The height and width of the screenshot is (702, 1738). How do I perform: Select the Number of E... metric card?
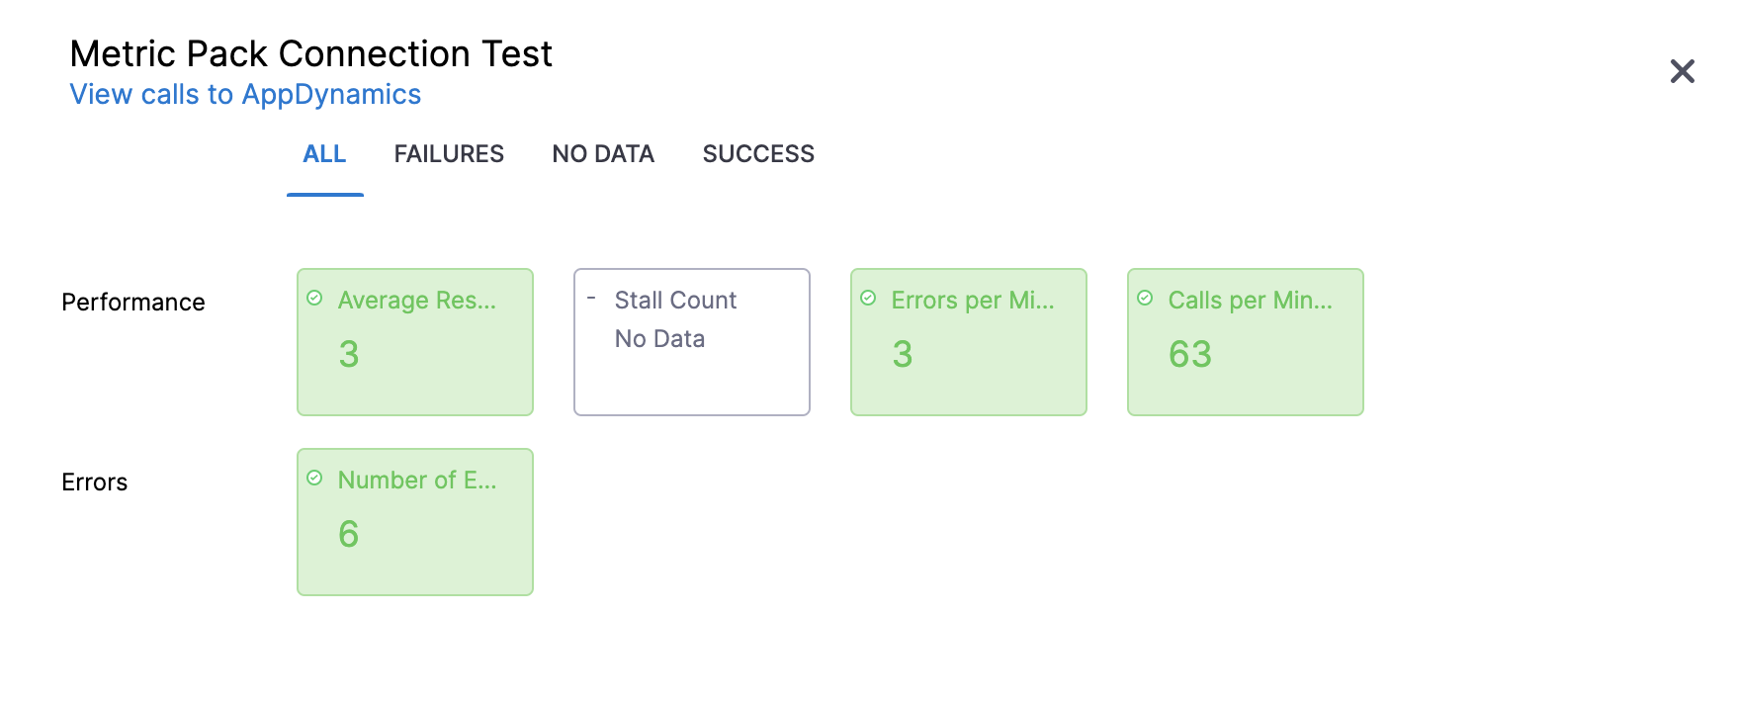415,522
